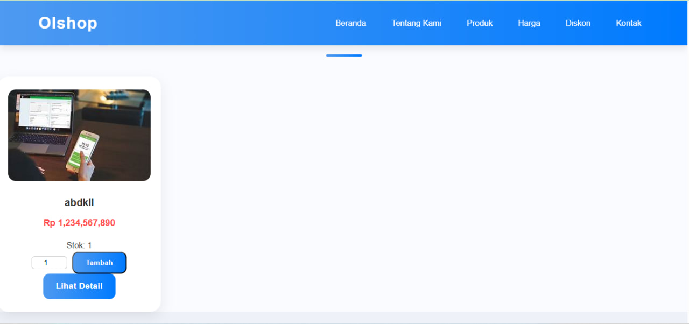Click white card margin left of quantity field

tap(15, 263)
